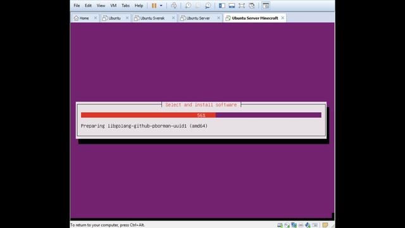Open the View menu
Viewport: 405px width, 228px height.
point(101,6)
